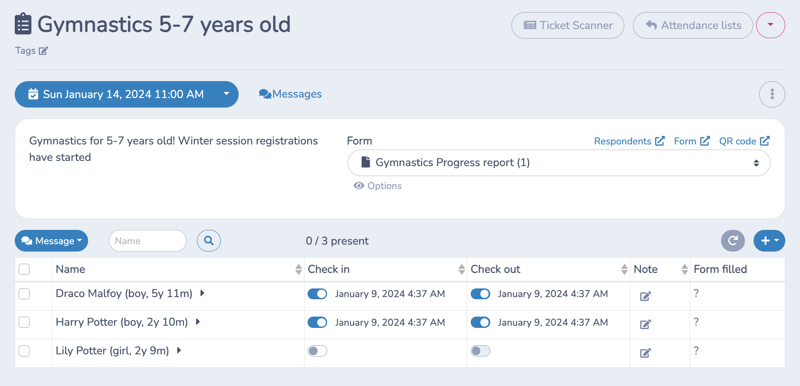Turn off Harry Potter check-out toggle
Image resolution: width=800 pixels, height=386 pixels.
pos(480,322)
